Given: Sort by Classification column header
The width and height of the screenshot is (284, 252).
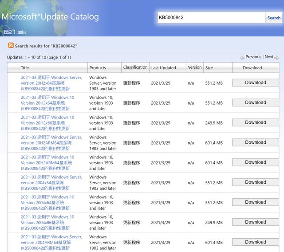Looking at the screenshot, I should point(135,67).
